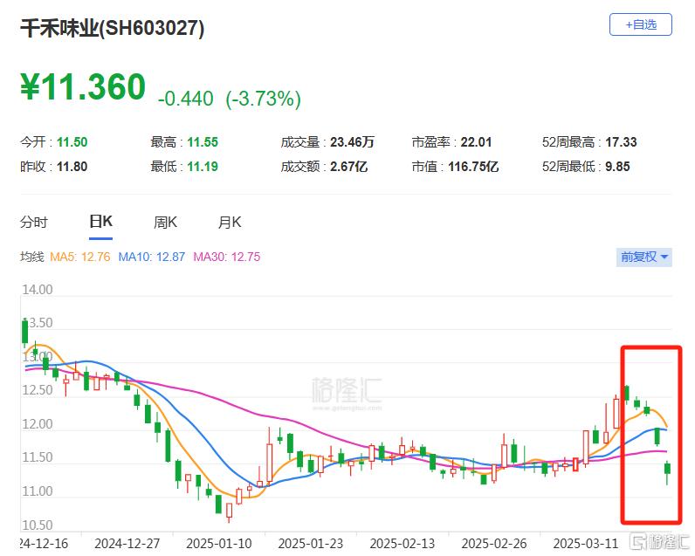
Task: Click the 2025-03-11 date axis label
Action: (586, 544)
